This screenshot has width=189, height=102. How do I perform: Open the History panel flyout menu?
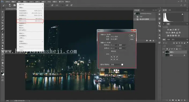click(156, 10)
